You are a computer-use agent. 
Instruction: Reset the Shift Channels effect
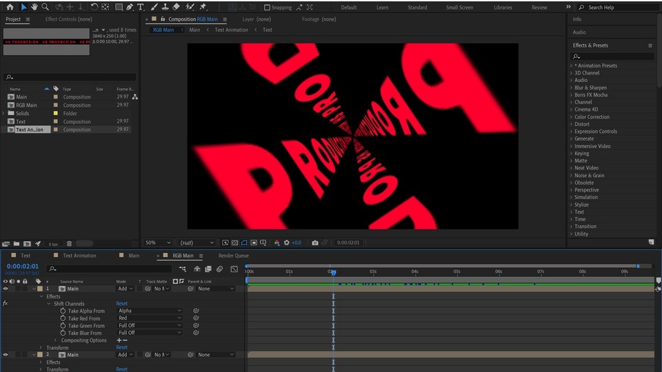click(x=121, y=304)
